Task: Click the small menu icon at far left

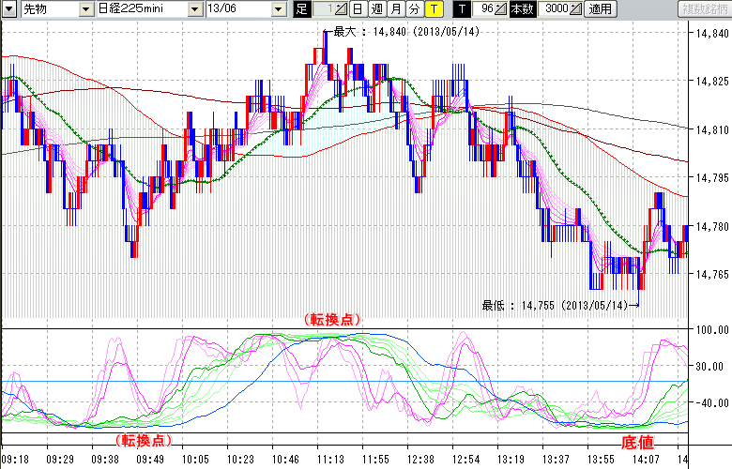Action: pos(8,9)
